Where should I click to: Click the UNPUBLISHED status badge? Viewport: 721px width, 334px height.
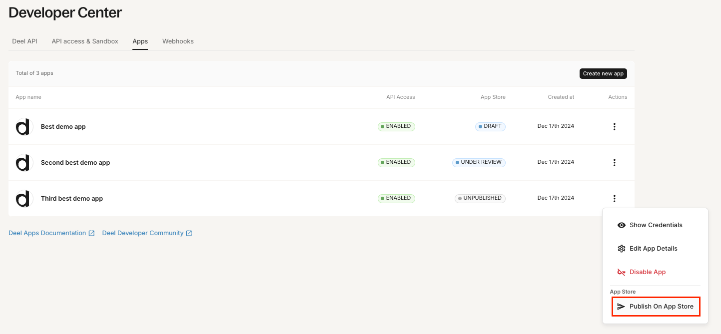coord(480,198)
